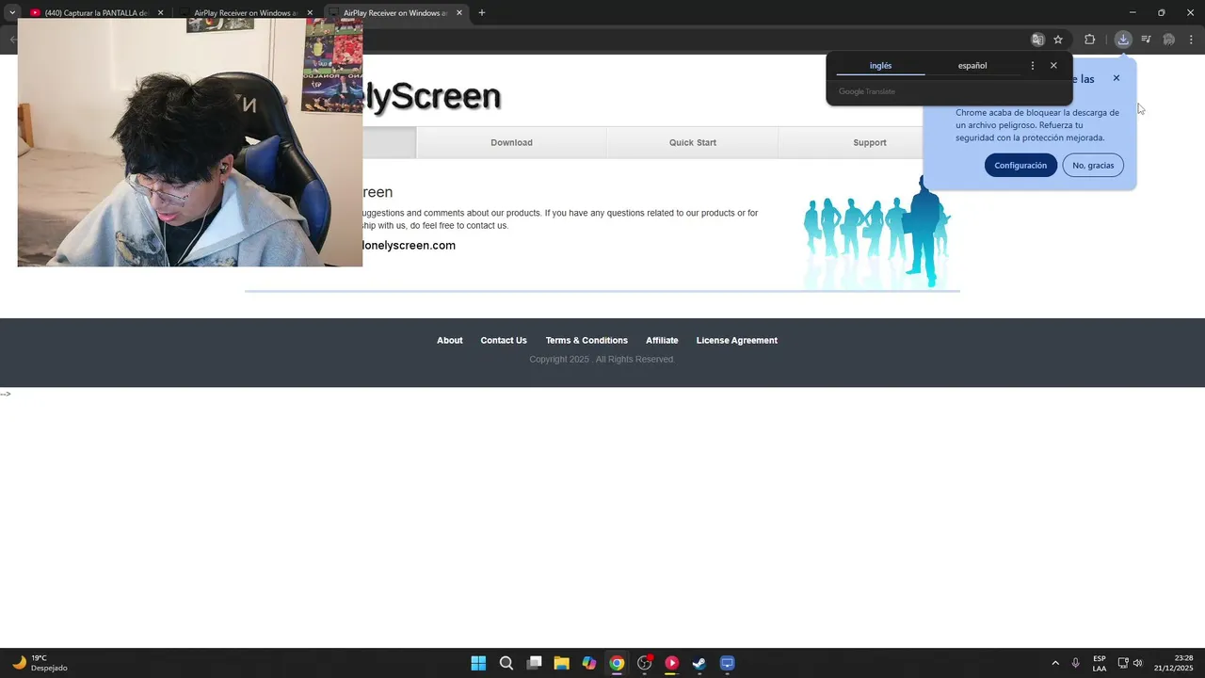Open volume control in system tray
The width and height of the screenshot is (1205, 678).
click(1137, 663)
